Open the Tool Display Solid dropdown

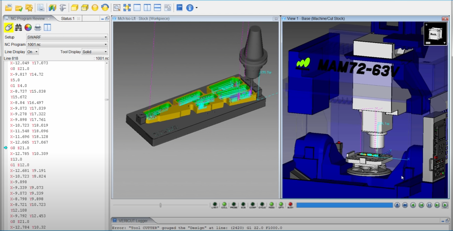tap(95, 52)
